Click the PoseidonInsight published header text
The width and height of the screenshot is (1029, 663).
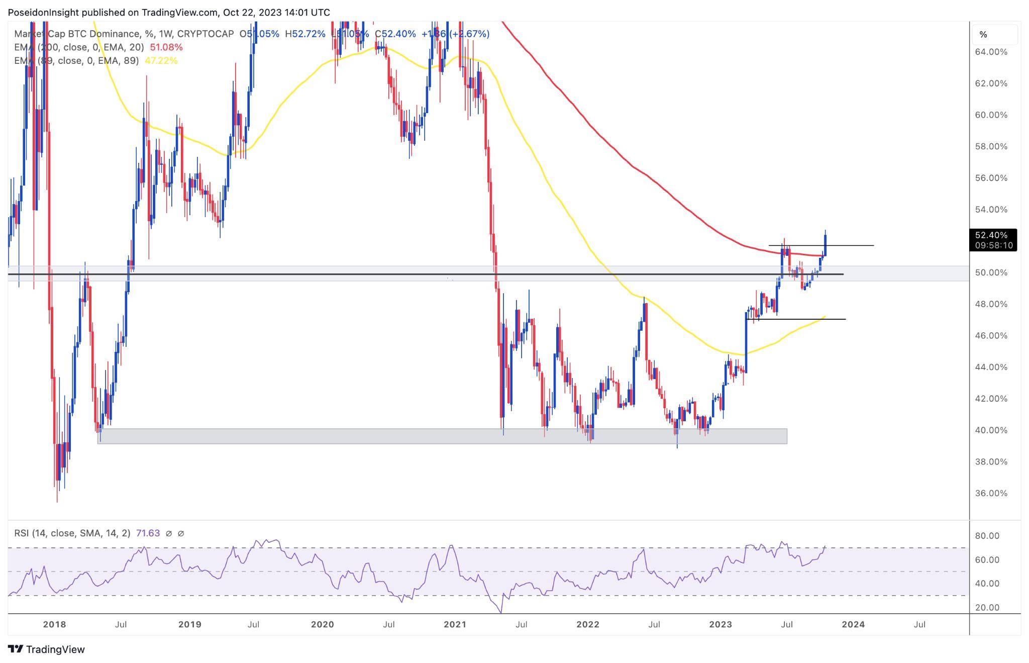click(x=169, y=12)
